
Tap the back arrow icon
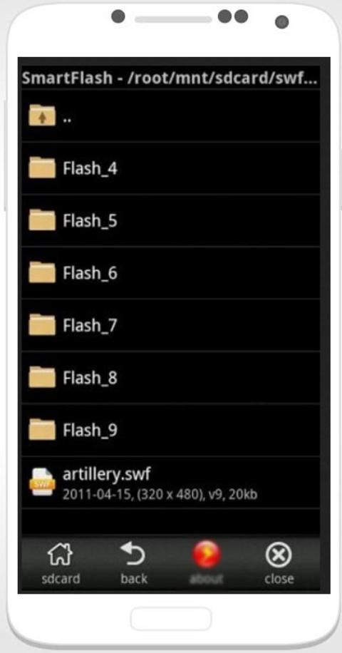pyautogui.click(x=133, y=555)
